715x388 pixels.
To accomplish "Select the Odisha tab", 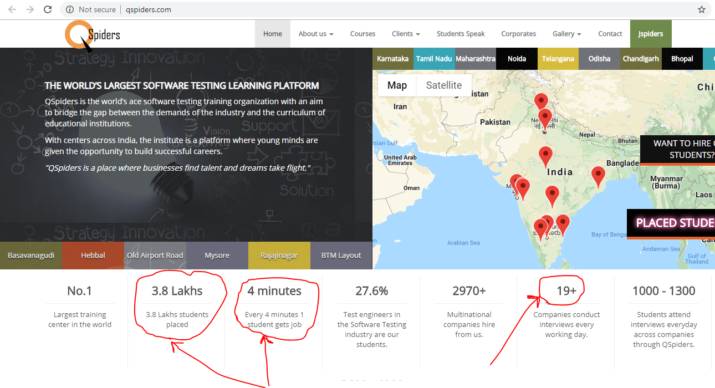I will [599, 59].
